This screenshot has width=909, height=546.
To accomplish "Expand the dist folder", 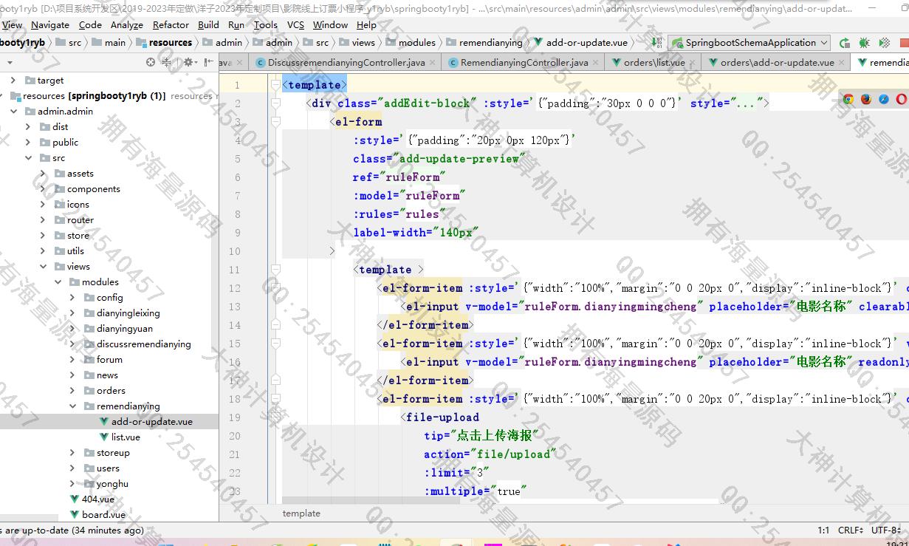I will [28, 126].
